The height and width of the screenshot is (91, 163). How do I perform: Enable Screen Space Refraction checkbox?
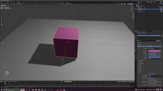click(148, 80)
